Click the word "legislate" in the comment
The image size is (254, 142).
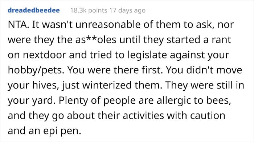pos(147,55)
